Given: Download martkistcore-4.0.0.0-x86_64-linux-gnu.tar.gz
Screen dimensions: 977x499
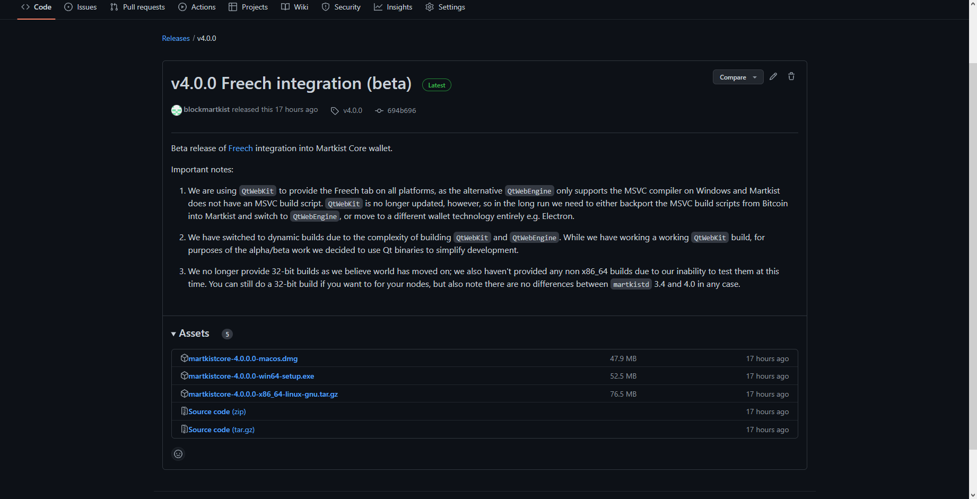Looking at the screenshot, I should coord(263,394).
